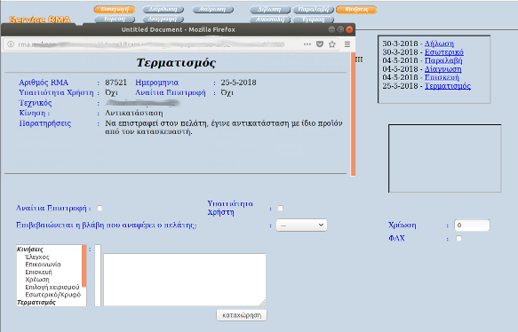Click the Διαγραφή tab
This screenshot has width=518, height=332.
click(x=163, y=20)
